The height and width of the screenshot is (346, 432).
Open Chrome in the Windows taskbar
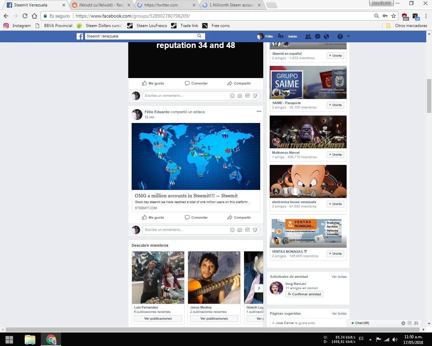(x=51, y=340)
